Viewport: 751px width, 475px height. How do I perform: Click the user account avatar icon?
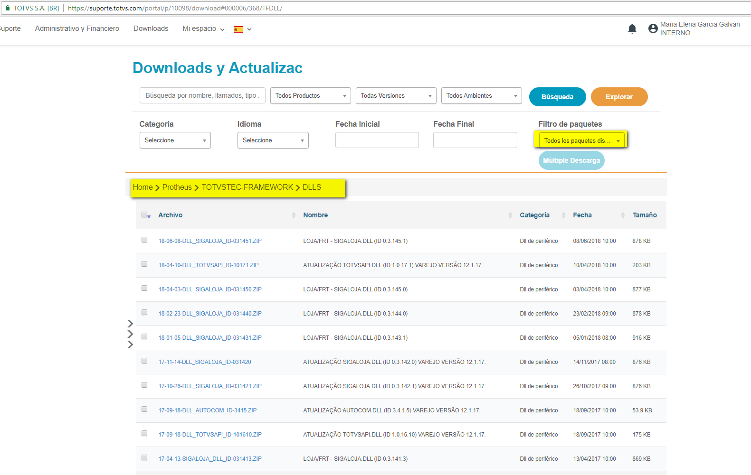[653, 28]
